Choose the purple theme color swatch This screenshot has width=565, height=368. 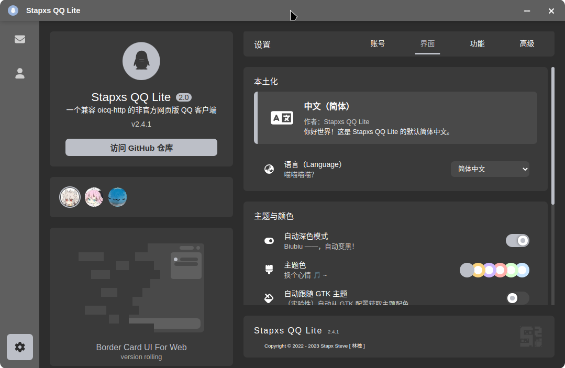489,270
